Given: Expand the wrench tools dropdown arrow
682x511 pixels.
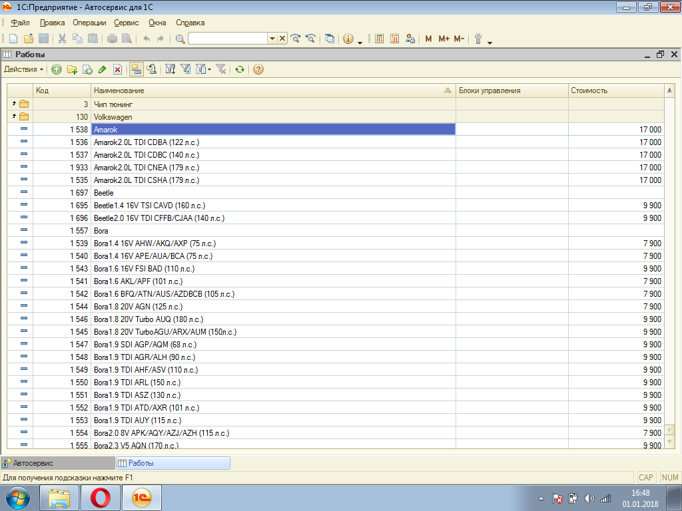Looking at the screenshot, I should [490, 43].
